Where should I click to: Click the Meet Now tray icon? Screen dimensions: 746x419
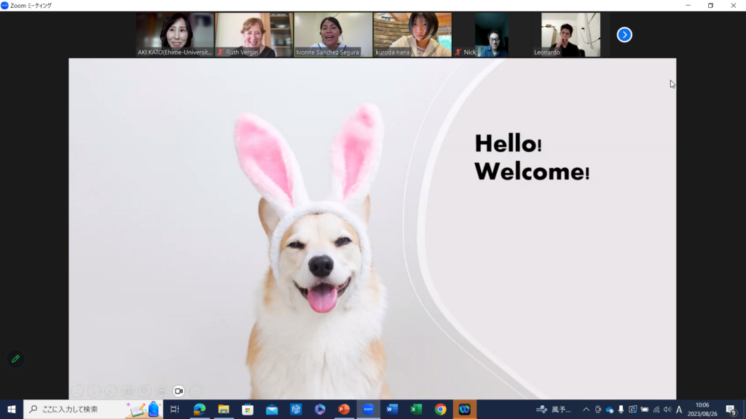(598, 410)
